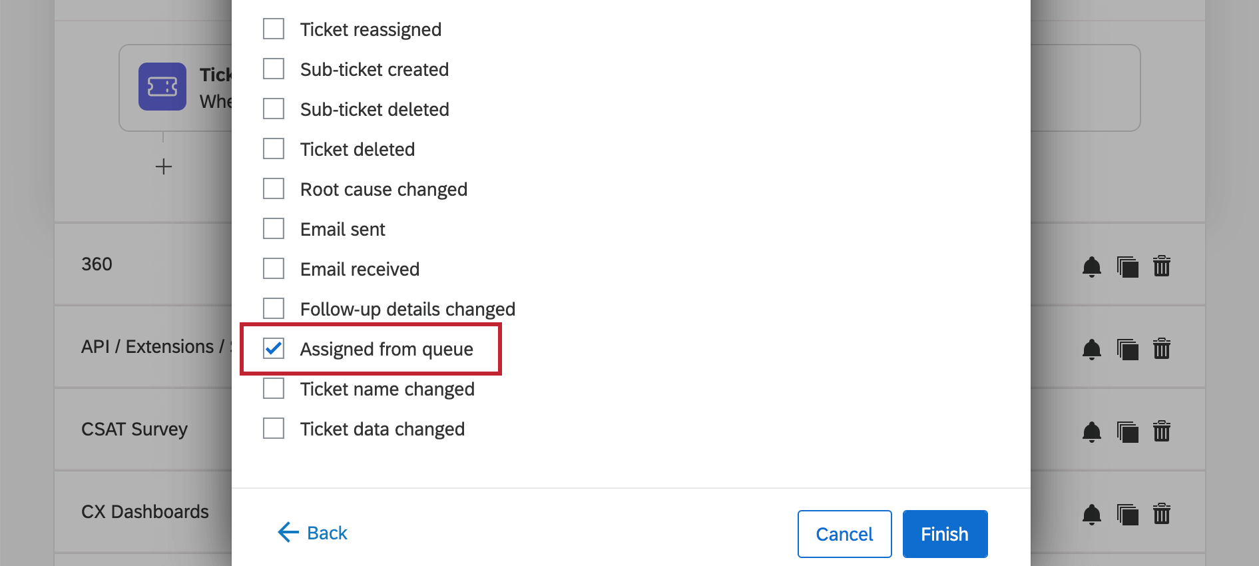Click the purple ticket event icon
The image size is (1259, 566).
pos(162,87)
